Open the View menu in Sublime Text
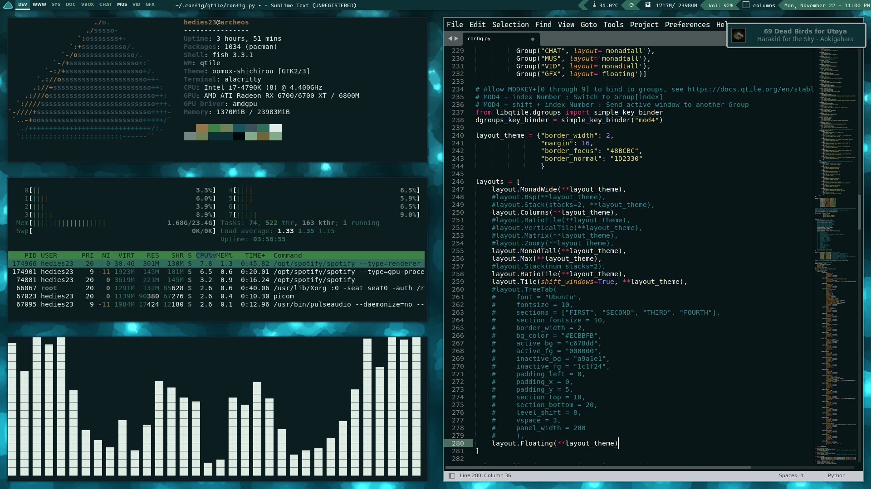The image size is (871, 489). tap(566, 24)
